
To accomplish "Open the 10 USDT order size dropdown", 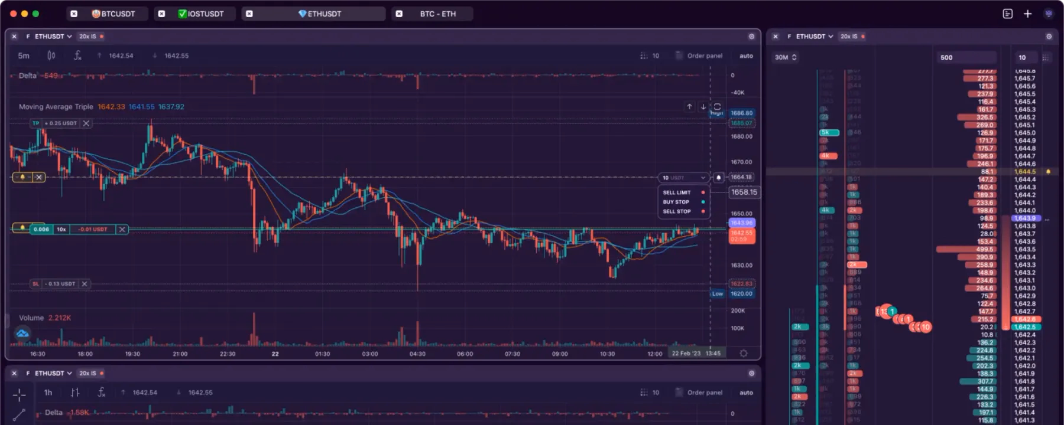I will (x=684, y=178).
